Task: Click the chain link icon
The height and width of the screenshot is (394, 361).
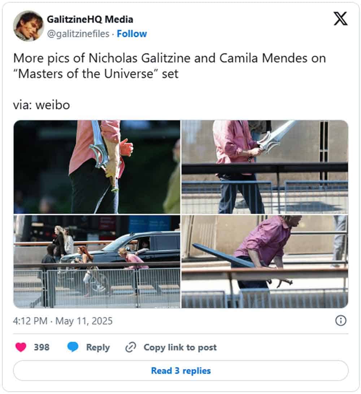Action: 130,347
